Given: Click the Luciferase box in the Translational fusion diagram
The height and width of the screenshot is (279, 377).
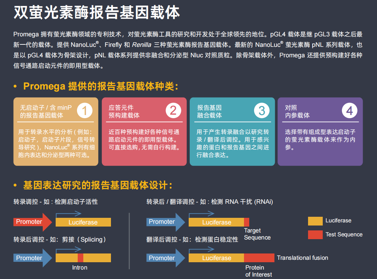Looking at the screenshot, I should tap(216, 258).
